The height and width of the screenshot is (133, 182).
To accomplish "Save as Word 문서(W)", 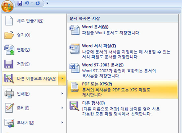I will (x=95, y=27).
